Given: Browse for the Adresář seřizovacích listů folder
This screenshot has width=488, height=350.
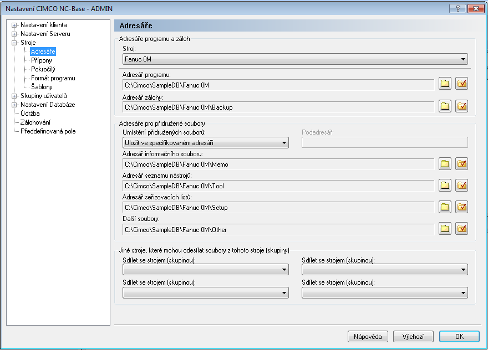Looking at the screenshot, I should [x=445, y=207].
